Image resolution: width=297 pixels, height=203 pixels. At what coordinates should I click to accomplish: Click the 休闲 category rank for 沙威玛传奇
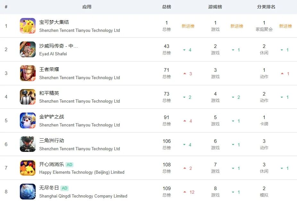point(264,50)
